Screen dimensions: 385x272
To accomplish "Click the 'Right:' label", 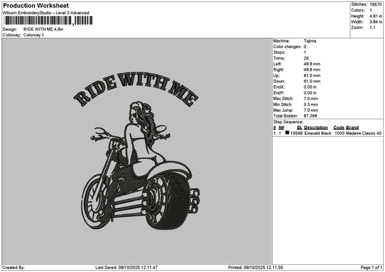I will 278,70.
